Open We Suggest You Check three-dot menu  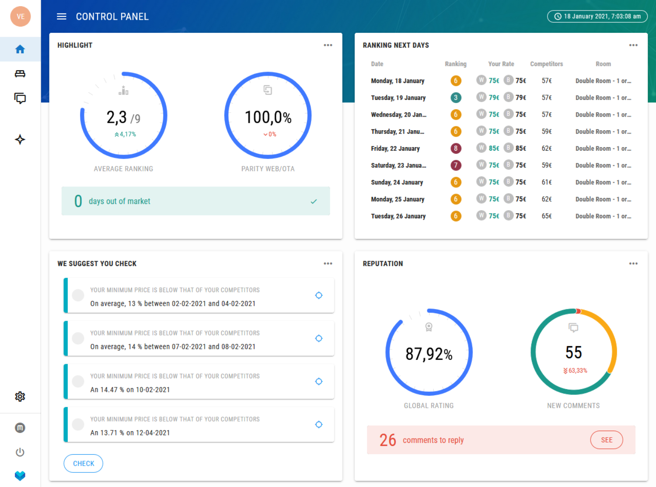point(328,264)
